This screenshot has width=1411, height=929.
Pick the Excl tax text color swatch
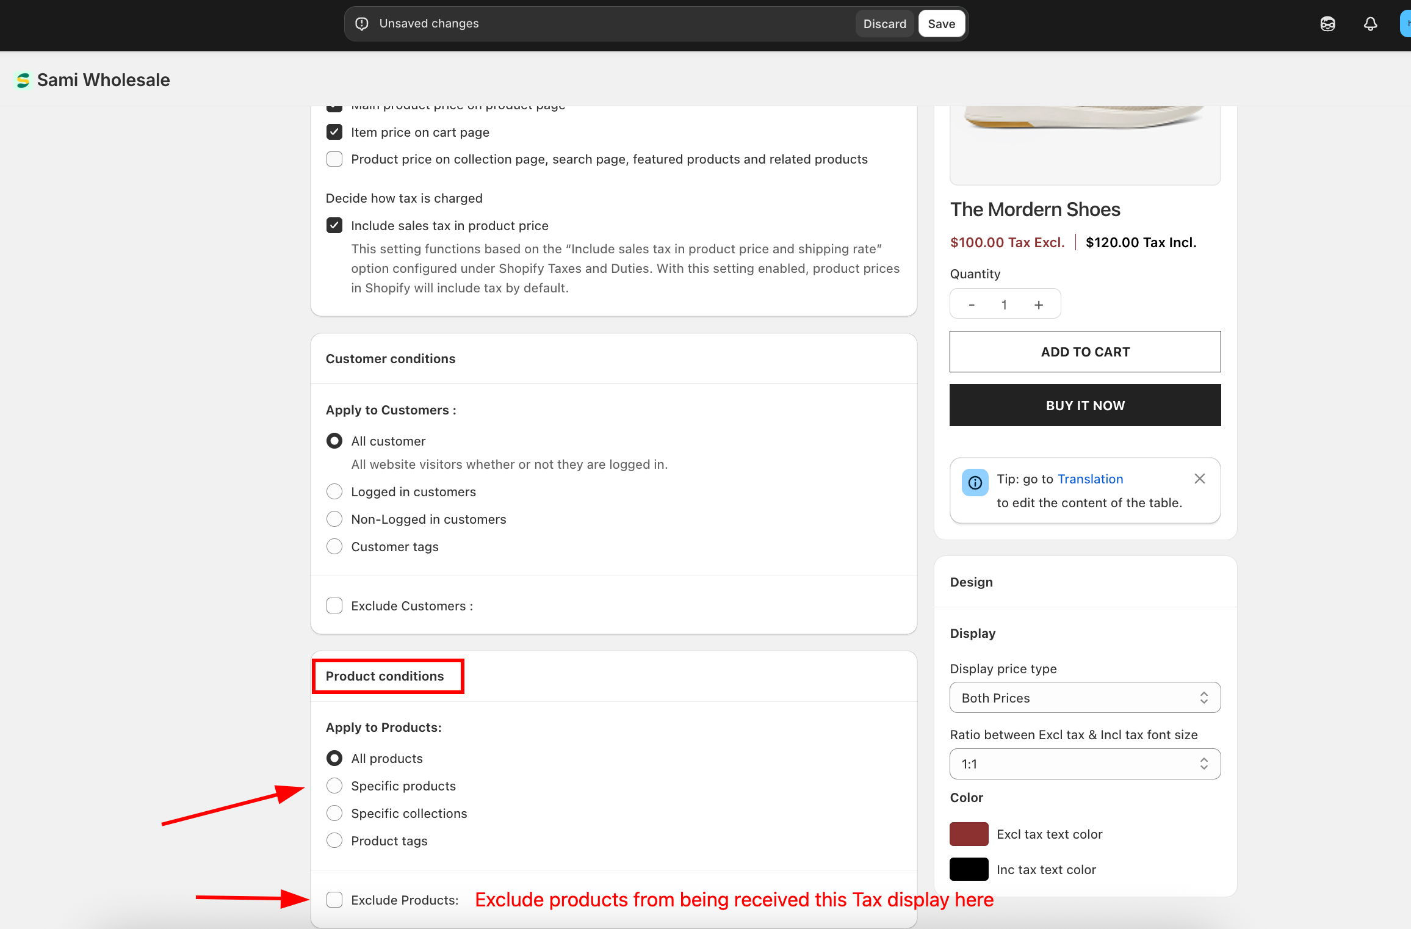coord(969,834)
